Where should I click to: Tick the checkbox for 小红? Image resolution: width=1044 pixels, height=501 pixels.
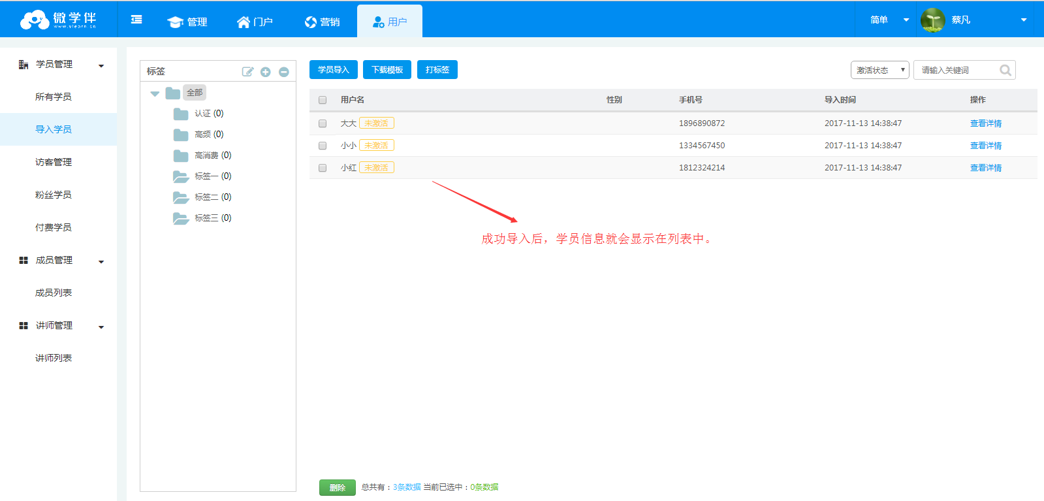pyautogui.click(x=323, y=168)
